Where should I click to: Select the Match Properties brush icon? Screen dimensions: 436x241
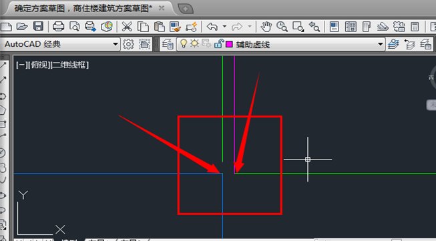(x=176, y=27)
